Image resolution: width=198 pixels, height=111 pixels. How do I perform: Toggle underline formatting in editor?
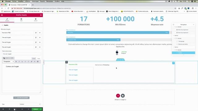[22, 62]
